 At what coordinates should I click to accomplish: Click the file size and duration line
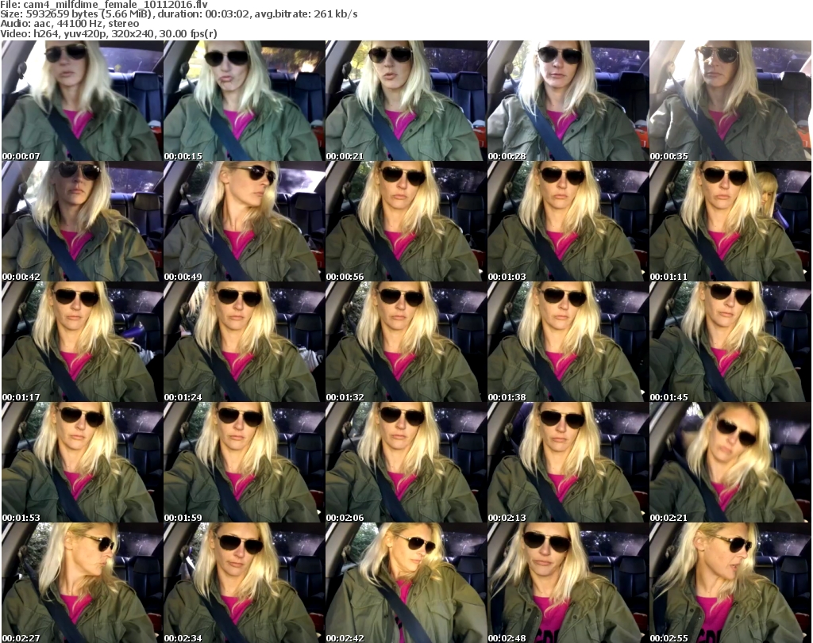(179, 14)
